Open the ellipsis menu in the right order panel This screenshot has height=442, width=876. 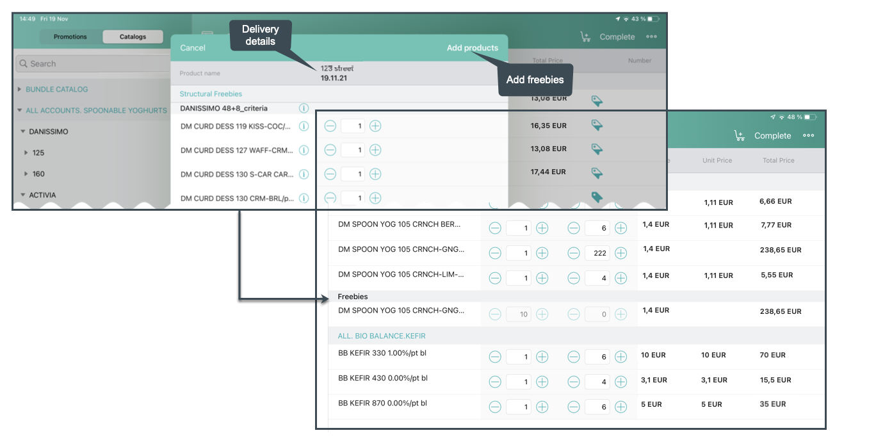tap(809, 135)
